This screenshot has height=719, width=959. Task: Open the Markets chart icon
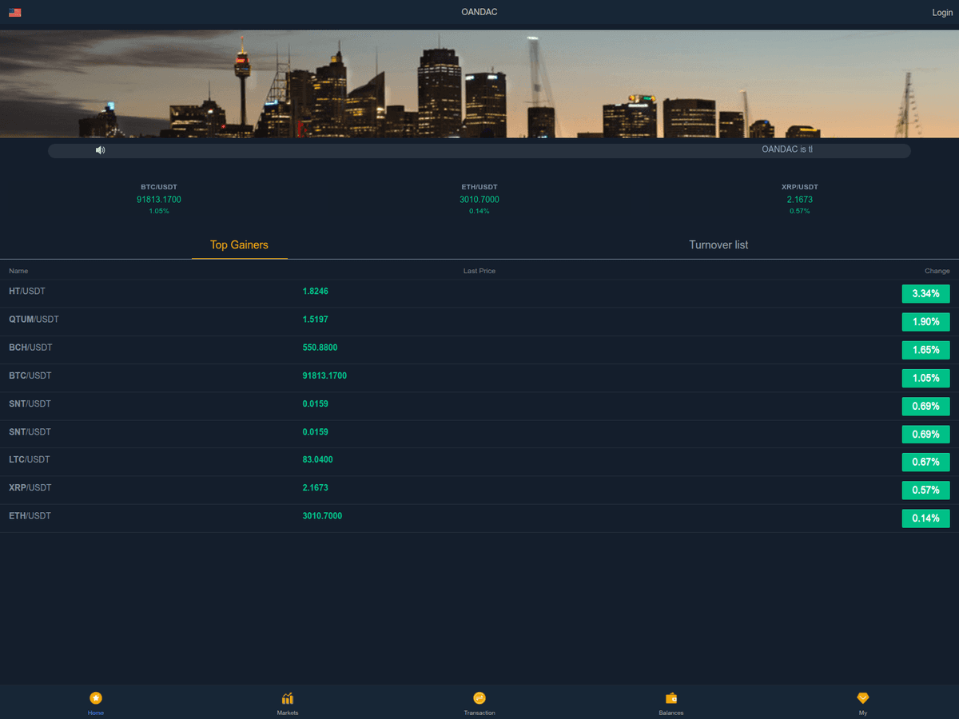pyautogui.click(x=288, y=698)
